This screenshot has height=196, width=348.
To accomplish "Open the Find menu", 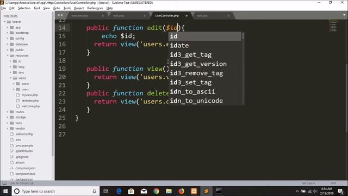I will pyautogui.click(x=36, y=8).
